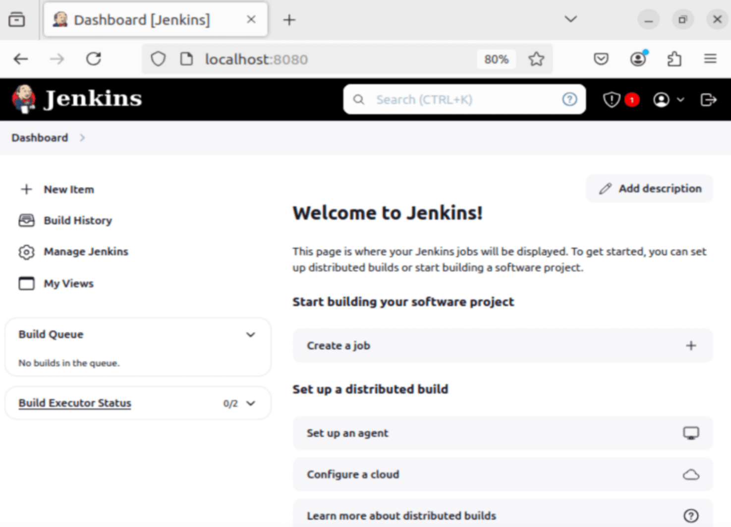Screen dimensions: 731x527
Task: Expand the Build Executor Status section
Action: click(252, 403)
